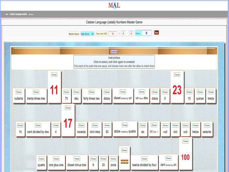Viewport: 229px width, 172px height.
Task: Choose the card showing orange dots
Action: [x=124, y=150]
